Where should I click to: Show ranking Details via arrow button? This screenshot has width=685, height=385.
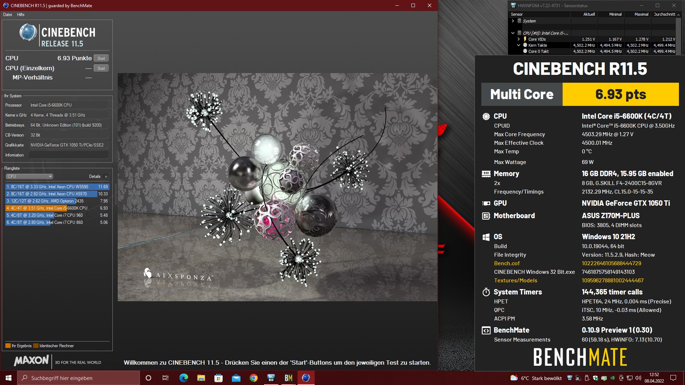pyautogui.click(x=106, y=176)
